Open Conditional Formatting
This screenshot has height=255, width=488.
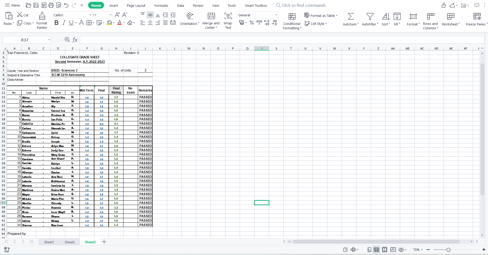coord(292,21)
